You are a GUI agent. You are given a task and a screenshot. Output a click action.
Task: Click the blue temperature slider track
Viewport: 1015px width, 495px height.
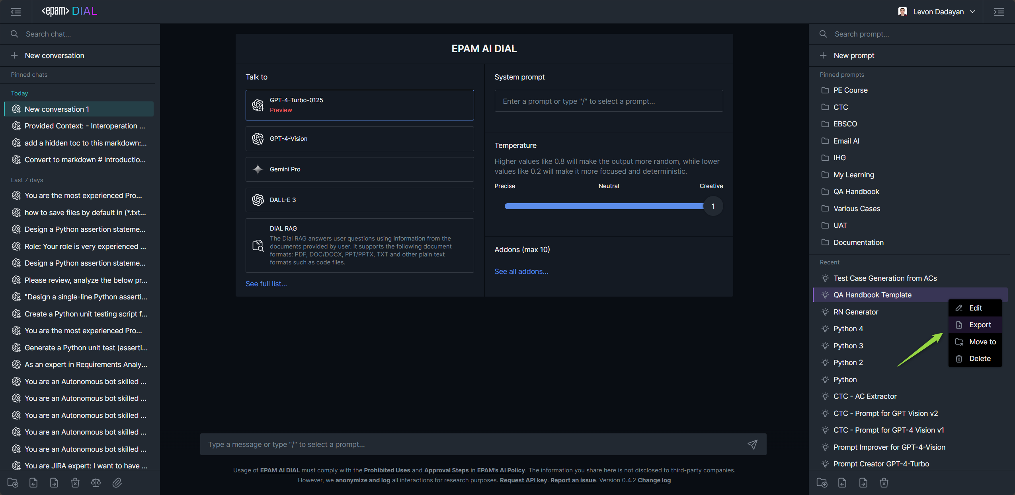[x=604, y=206]
